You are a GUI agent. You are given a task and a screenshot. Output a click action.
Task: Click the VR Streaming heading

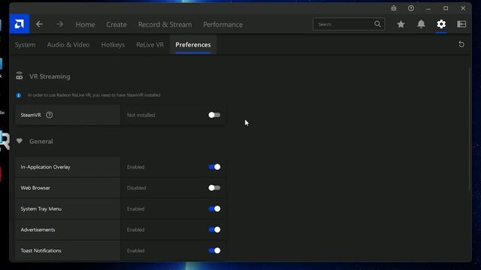coord(50,76)
